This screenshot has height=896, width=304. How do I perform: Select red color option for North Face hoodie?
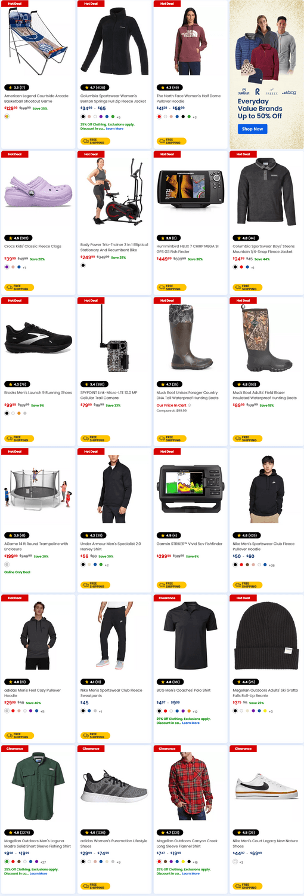tap(159, 117)
